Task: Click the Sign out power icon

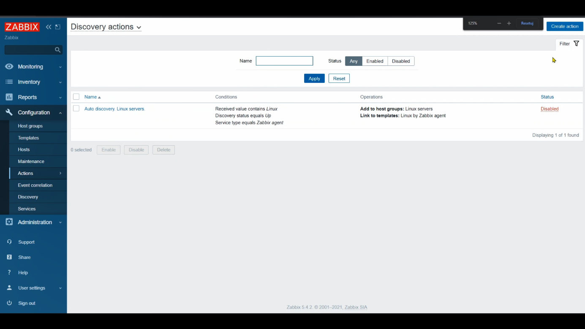Action: click(9, 303)
